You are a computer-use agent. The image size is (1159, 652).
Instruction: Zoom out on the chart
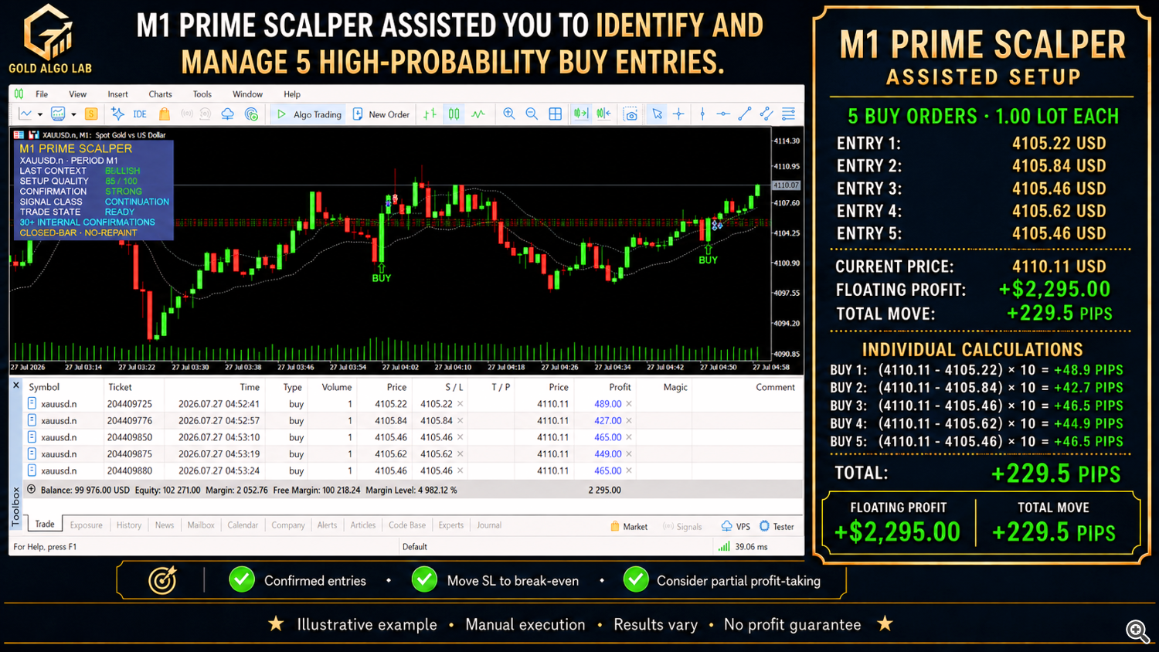tap(532, 114)
